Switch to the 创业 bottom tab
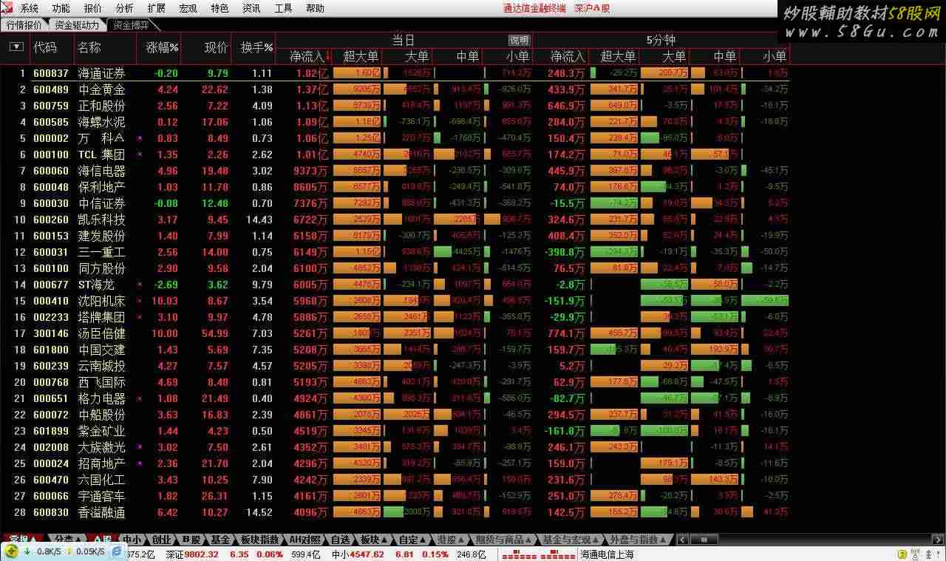 point(162,540)
